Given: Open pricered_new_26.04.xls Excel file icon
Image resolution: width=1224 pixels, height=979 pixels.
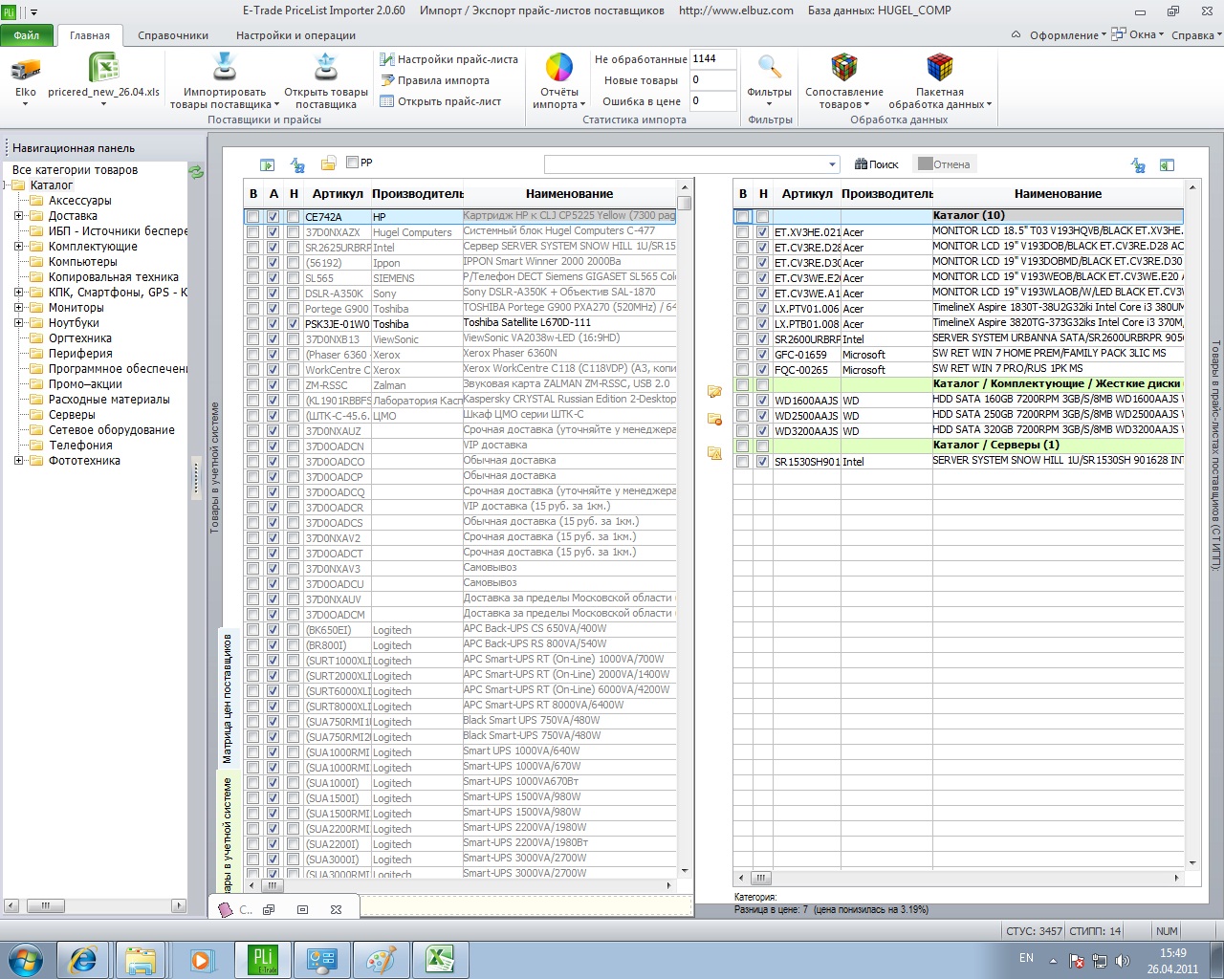Looking at the screenshot, I should [x=103, y=69].
